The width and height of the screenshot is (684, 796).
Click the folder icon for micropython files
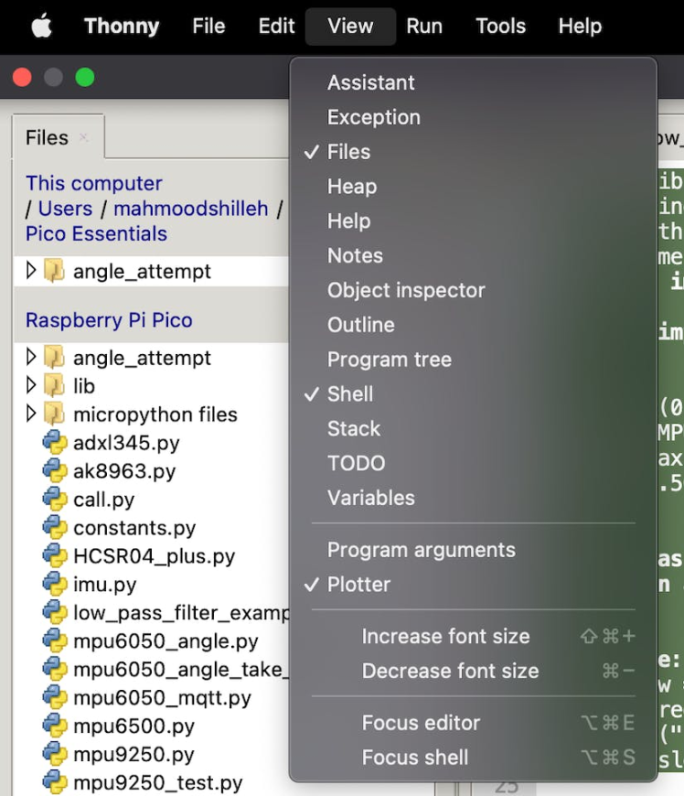tap(56, 414)
